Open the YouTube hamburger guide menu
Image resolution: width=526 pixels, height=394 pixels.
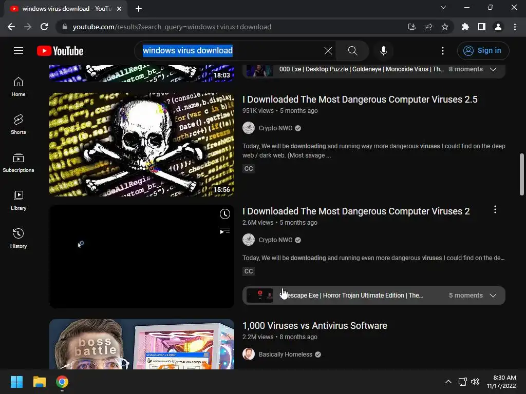pyautogui.click(x=18, y=51)
